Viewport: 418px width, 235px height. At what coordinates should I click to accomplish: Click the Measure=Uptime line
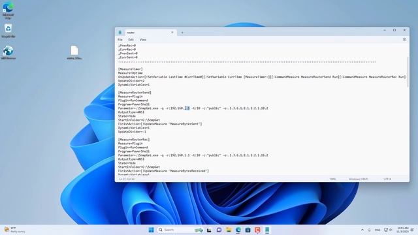(x=131, y=73)
